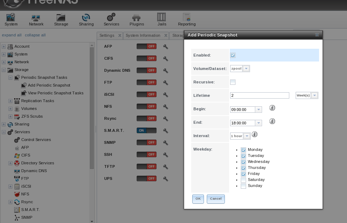Expand the Directory Services node
The width and height of the screenshot is (347, 223).
tap(10, 163)
